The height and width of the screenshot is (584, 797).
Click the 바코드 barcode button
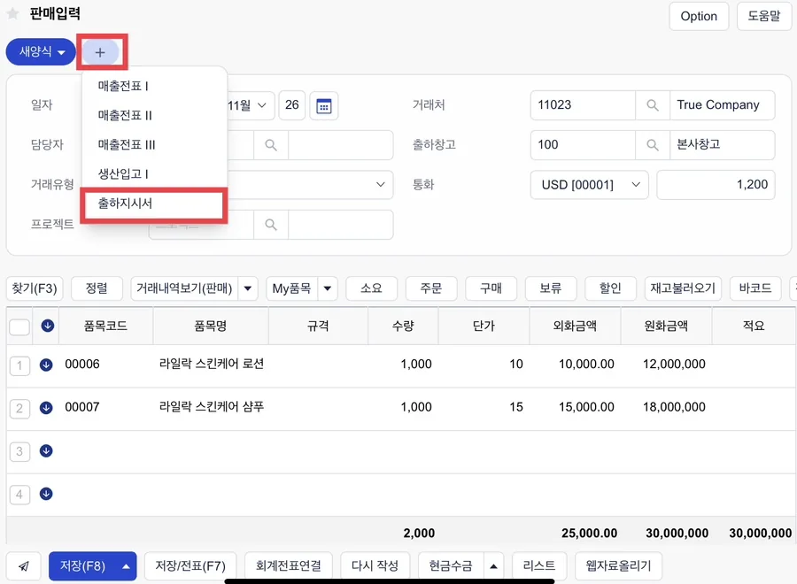[755, 288]
